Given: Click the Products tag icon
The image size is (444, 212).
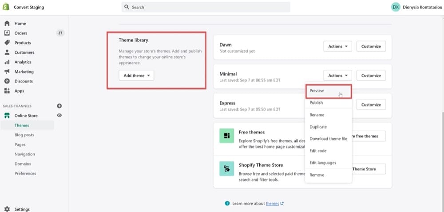Looking at the screenshot, I should [7, 43].
